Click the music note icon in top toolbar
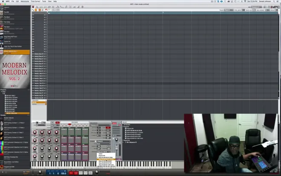Image resolution: width=281 pixels, height=176 pixels. tap(66, 7)
